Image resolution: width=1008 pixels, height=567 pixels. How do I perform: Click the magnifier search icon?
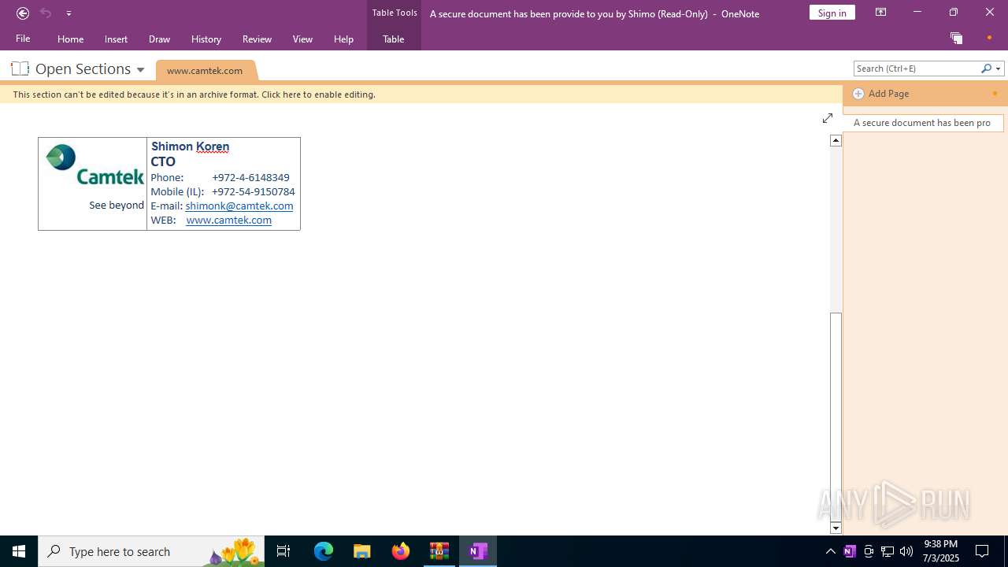[986, 69]
